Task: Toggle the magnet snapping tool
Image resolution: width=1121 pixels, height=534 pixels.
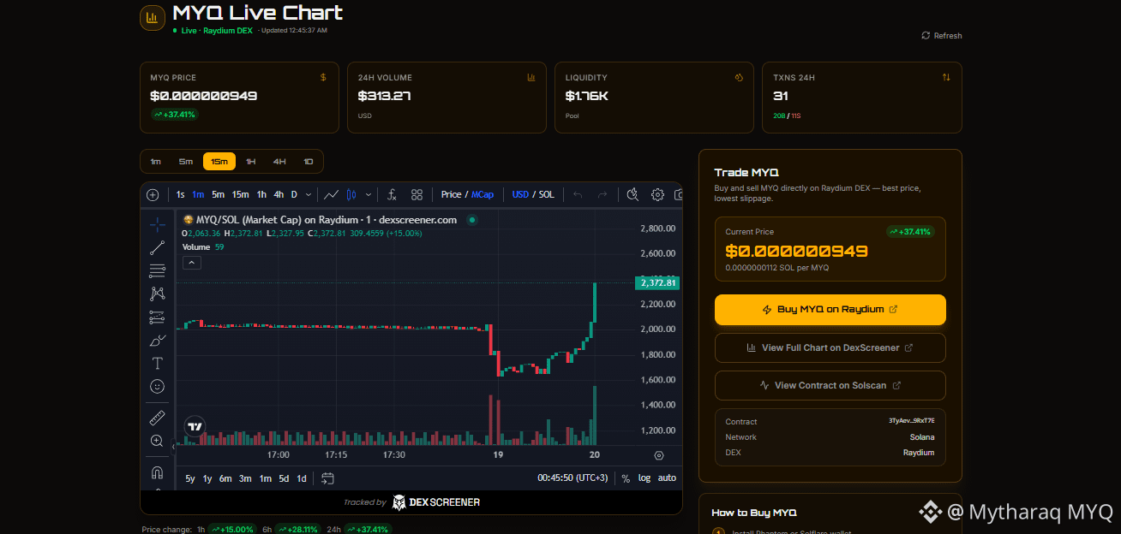Action: (x=157, y=472)
